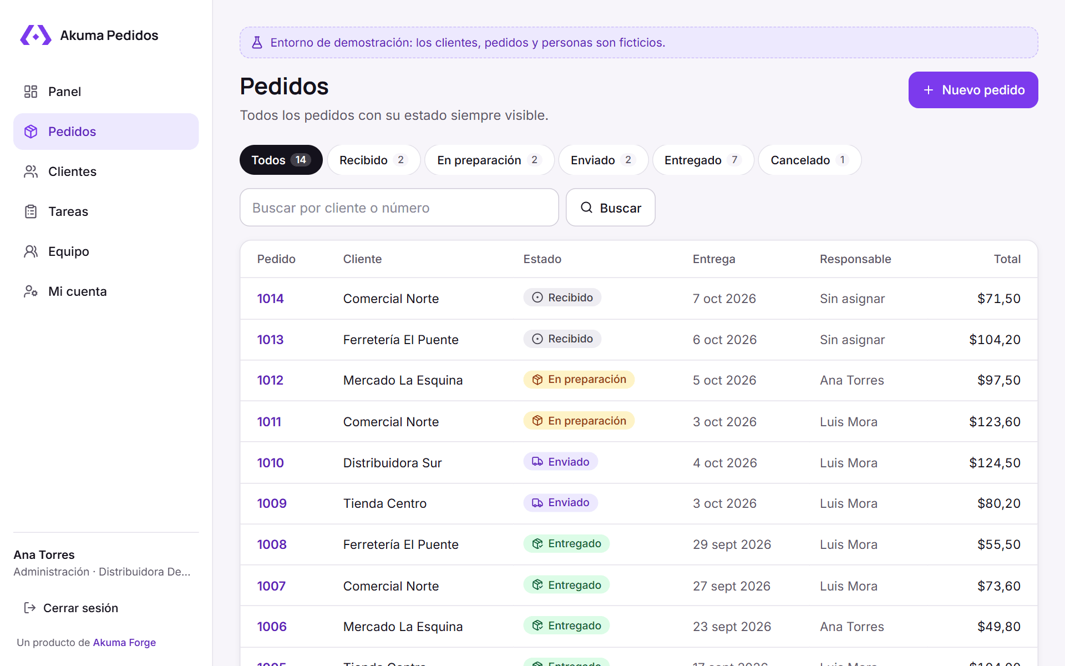Click the Cerrar sesión logout icon
Screen dimensions: 1065x666
click(x=30, y=608)
